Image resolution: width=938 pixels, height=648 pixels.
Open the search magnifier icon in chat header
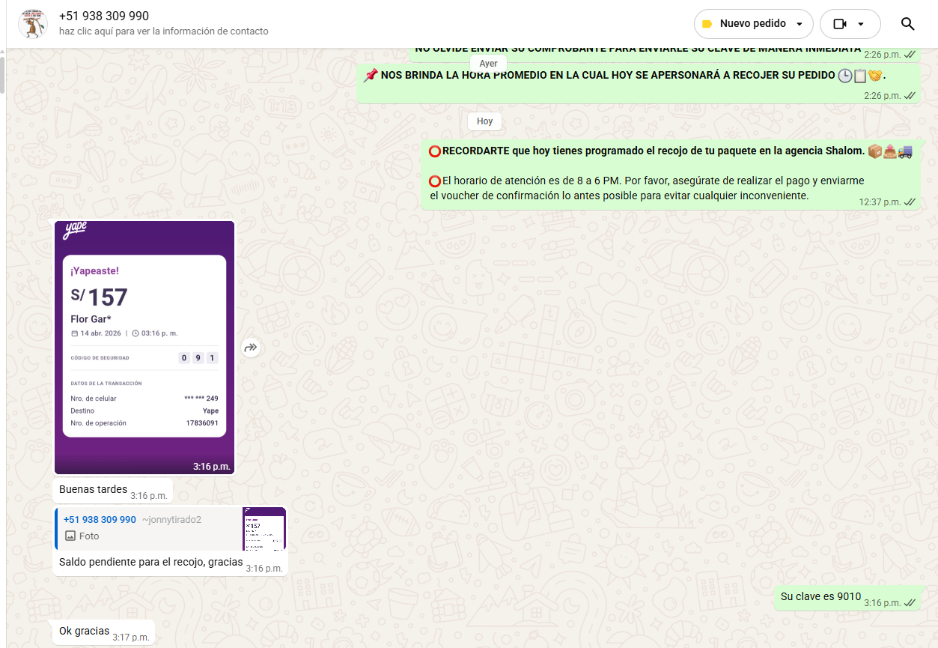pos(907,24)
